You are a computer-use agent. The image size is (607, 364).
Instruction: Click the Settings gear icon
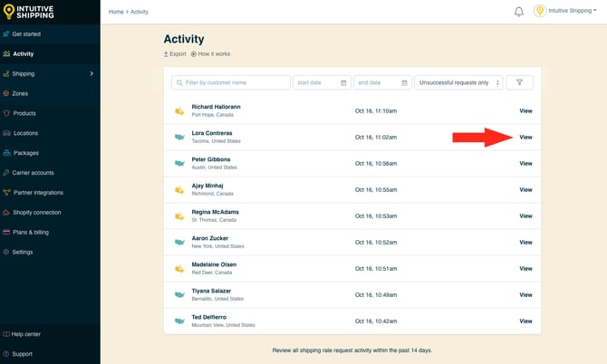tap(6, 252)
